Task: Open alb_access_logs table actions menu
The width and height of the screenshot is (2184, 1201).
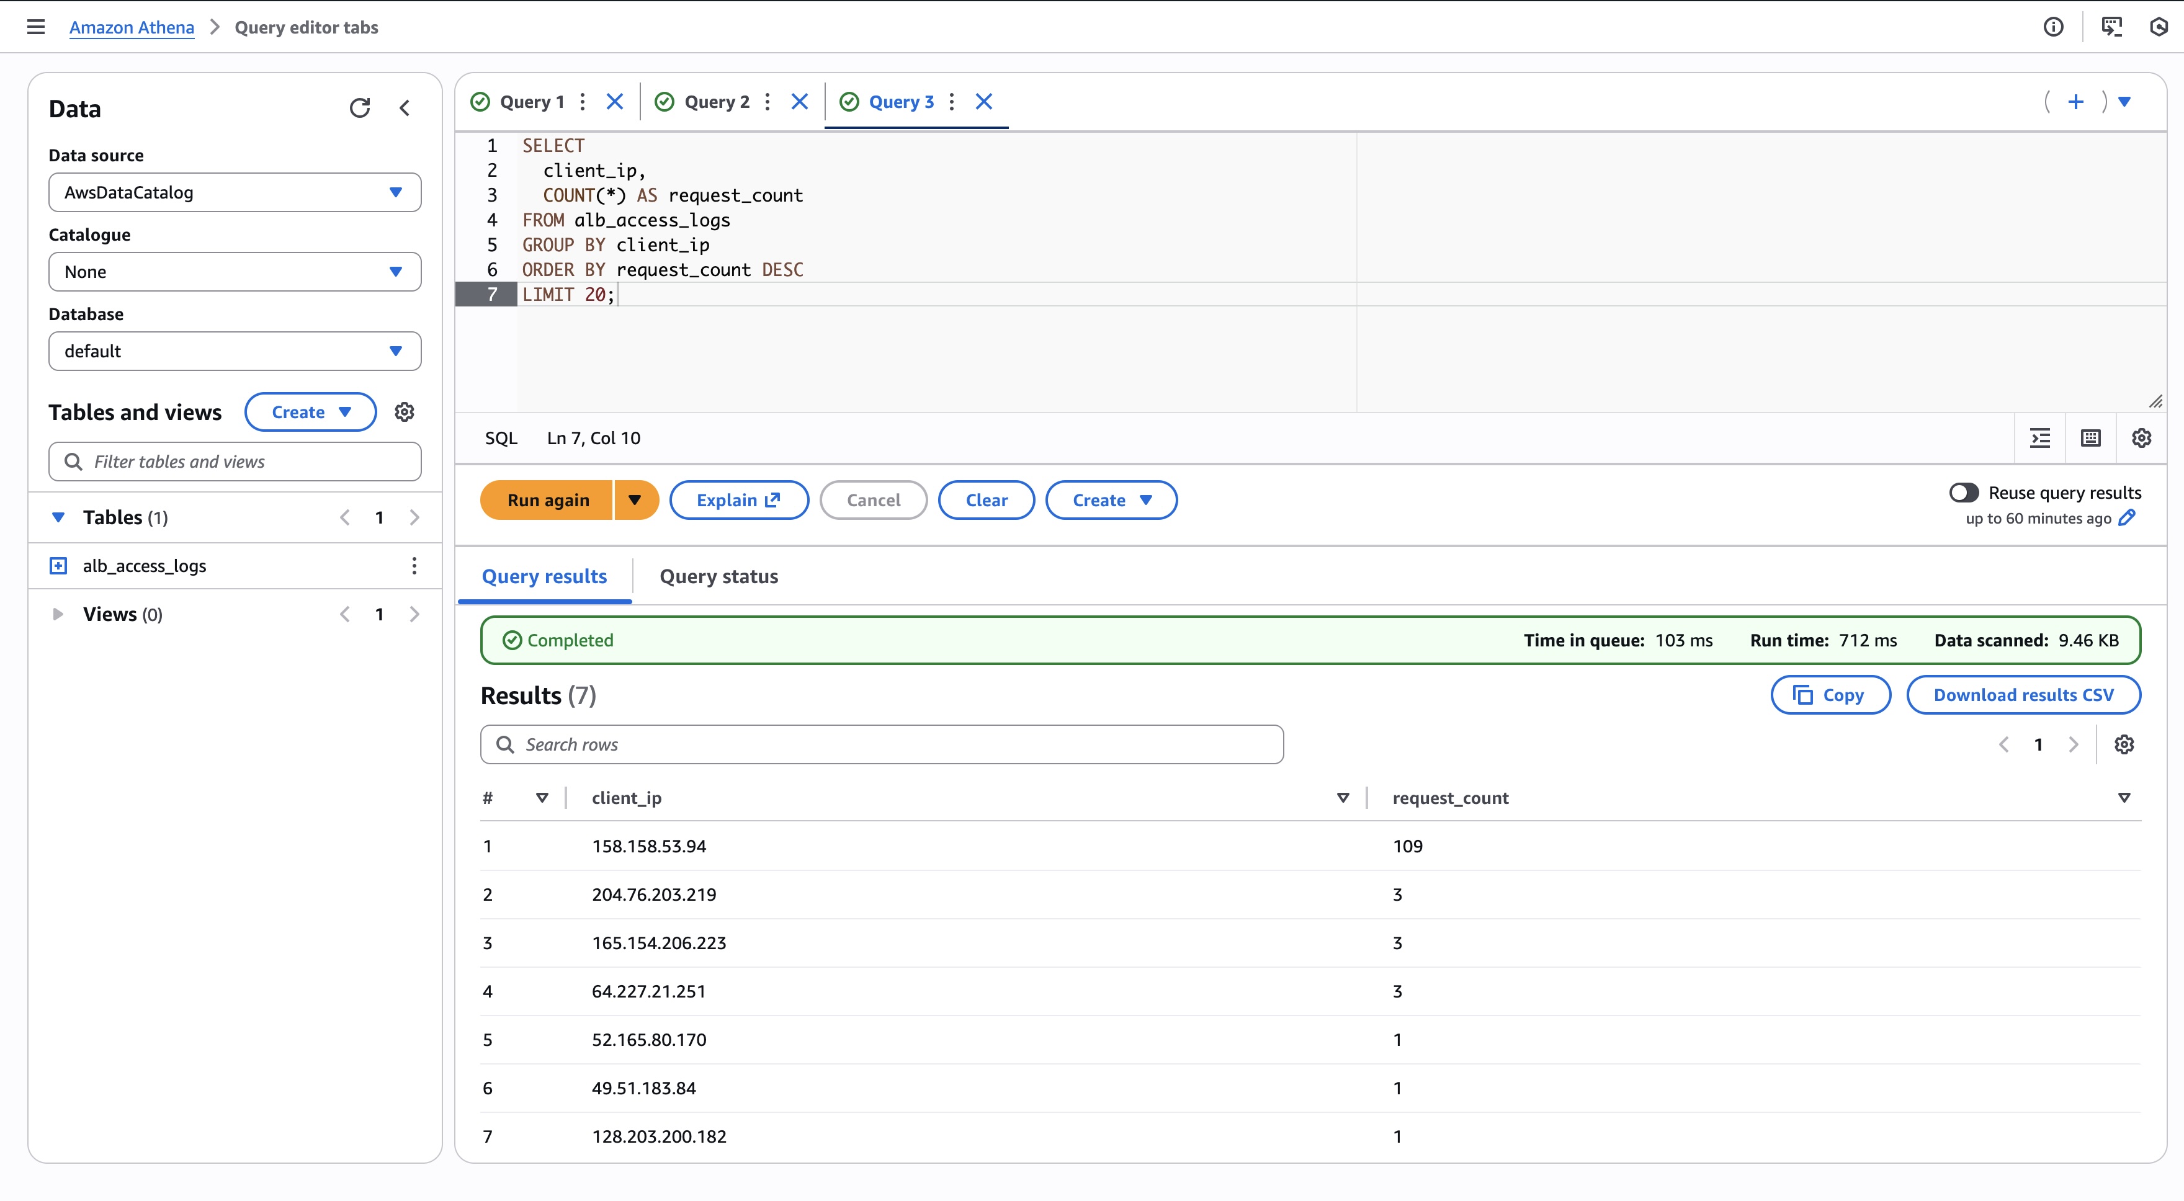Action: click(x=414, y=565)
